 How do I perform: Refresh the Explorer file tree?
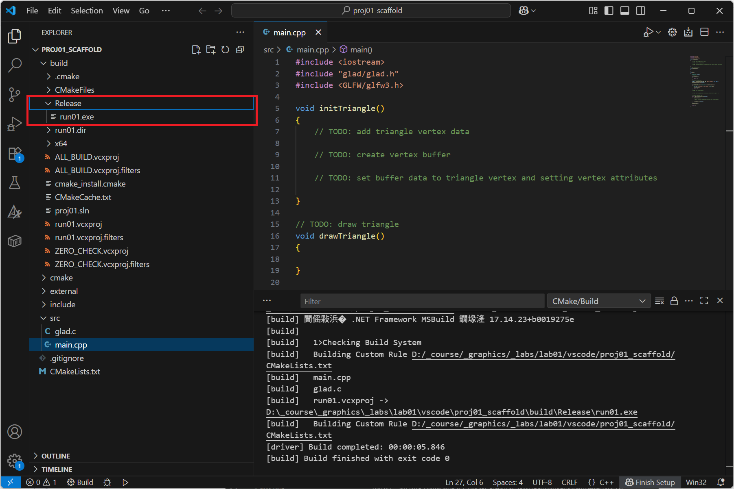[x=225, y=50]
